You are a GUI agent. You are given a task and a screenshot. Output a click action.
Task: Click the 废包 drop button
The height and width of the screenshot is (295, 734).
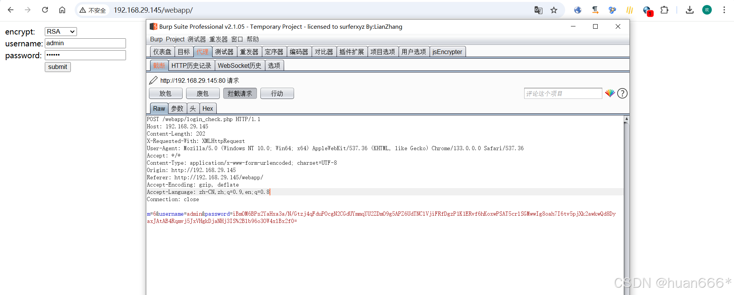click(x=203, y=93)
